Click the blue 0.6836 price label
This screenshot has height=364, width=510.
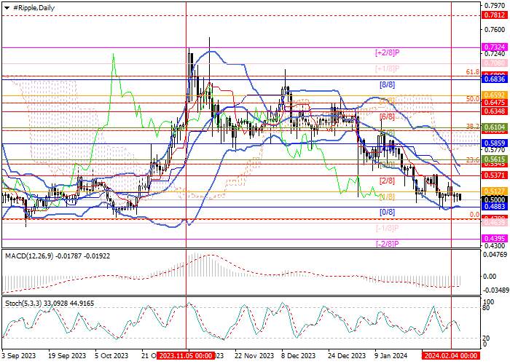coord(495,79)
